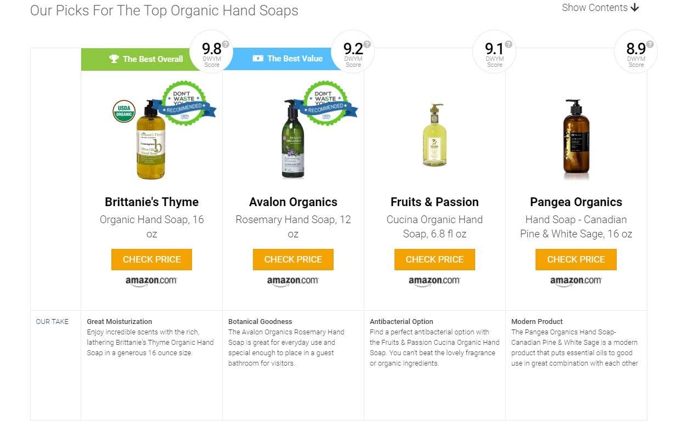Check price for Pangea Organics soap
The height and width of the screenshot is (421, 693).
[576, 259]
